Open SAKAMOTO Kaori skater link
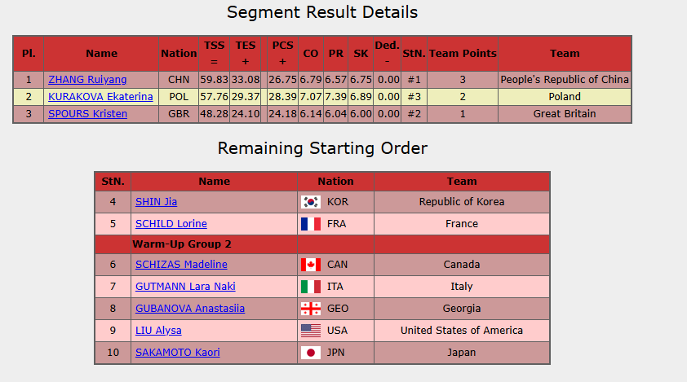The height and width of the screenshot is (382, 687). coord(177,353)
